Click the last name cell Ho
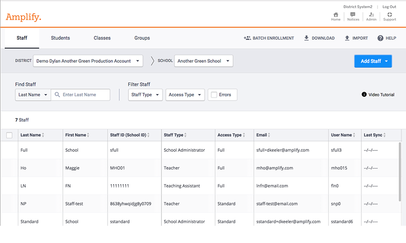The width and height of the screenshot is (406, 243). 23,168
